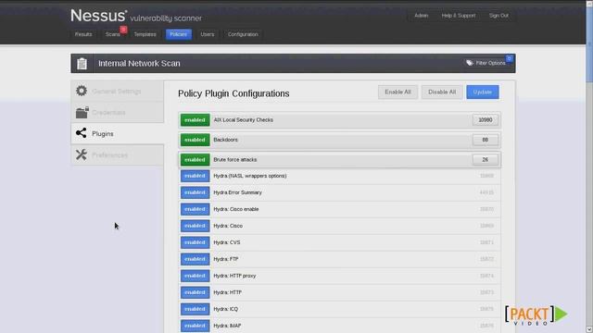Click the clipboard icon beside Internal Network Scan
This screenshot has width=593, height=333.
[x=82, y=64]
